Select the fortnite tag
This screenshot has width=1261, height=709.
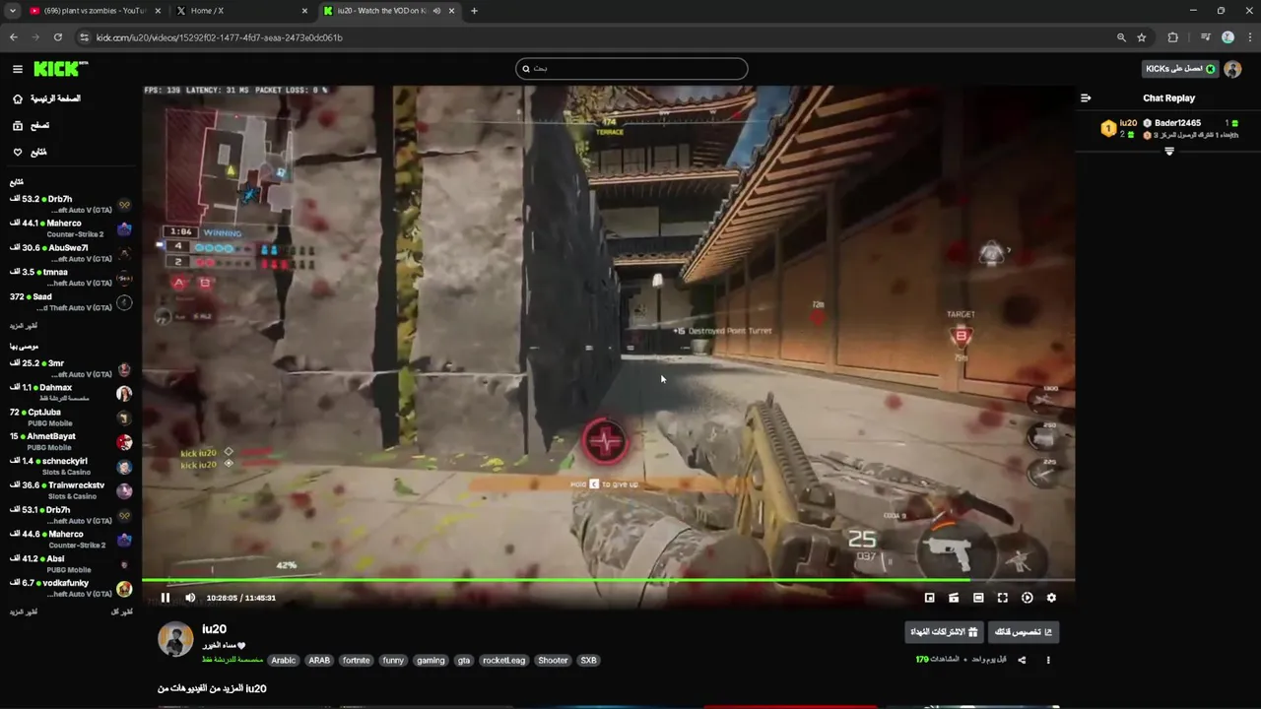tap(357, 661)
